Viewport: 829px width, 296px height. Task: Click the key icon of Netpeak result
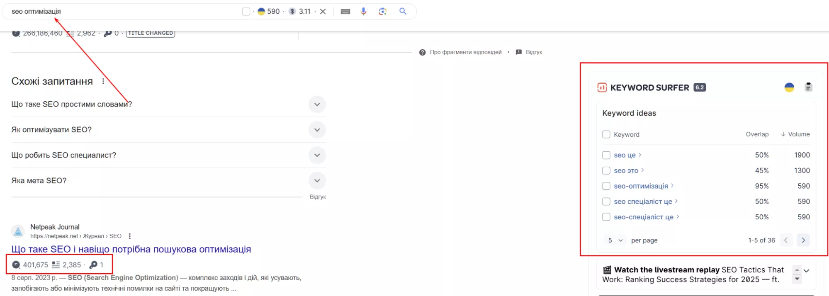pos(93,264)
